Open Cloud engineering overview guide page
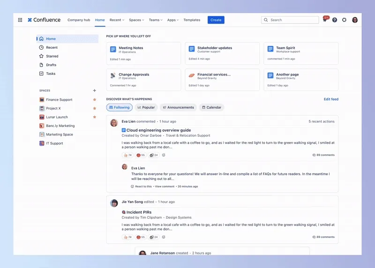The width and height of the screenshot is (375, 268). (x=158, y=130)
